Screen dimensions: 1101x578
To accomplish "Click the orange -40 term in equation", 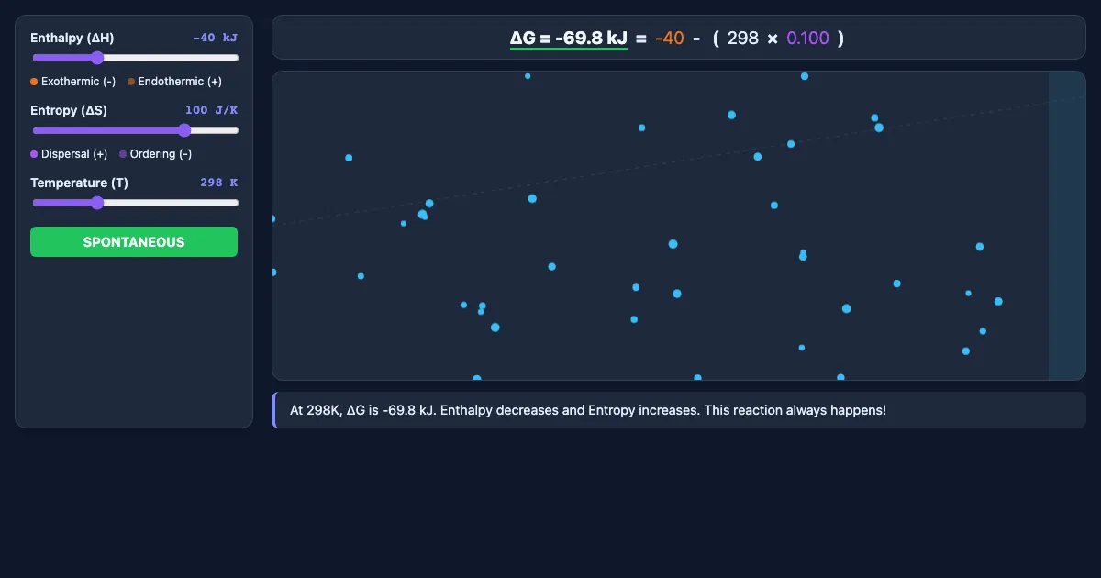I will tap(670, 38).
